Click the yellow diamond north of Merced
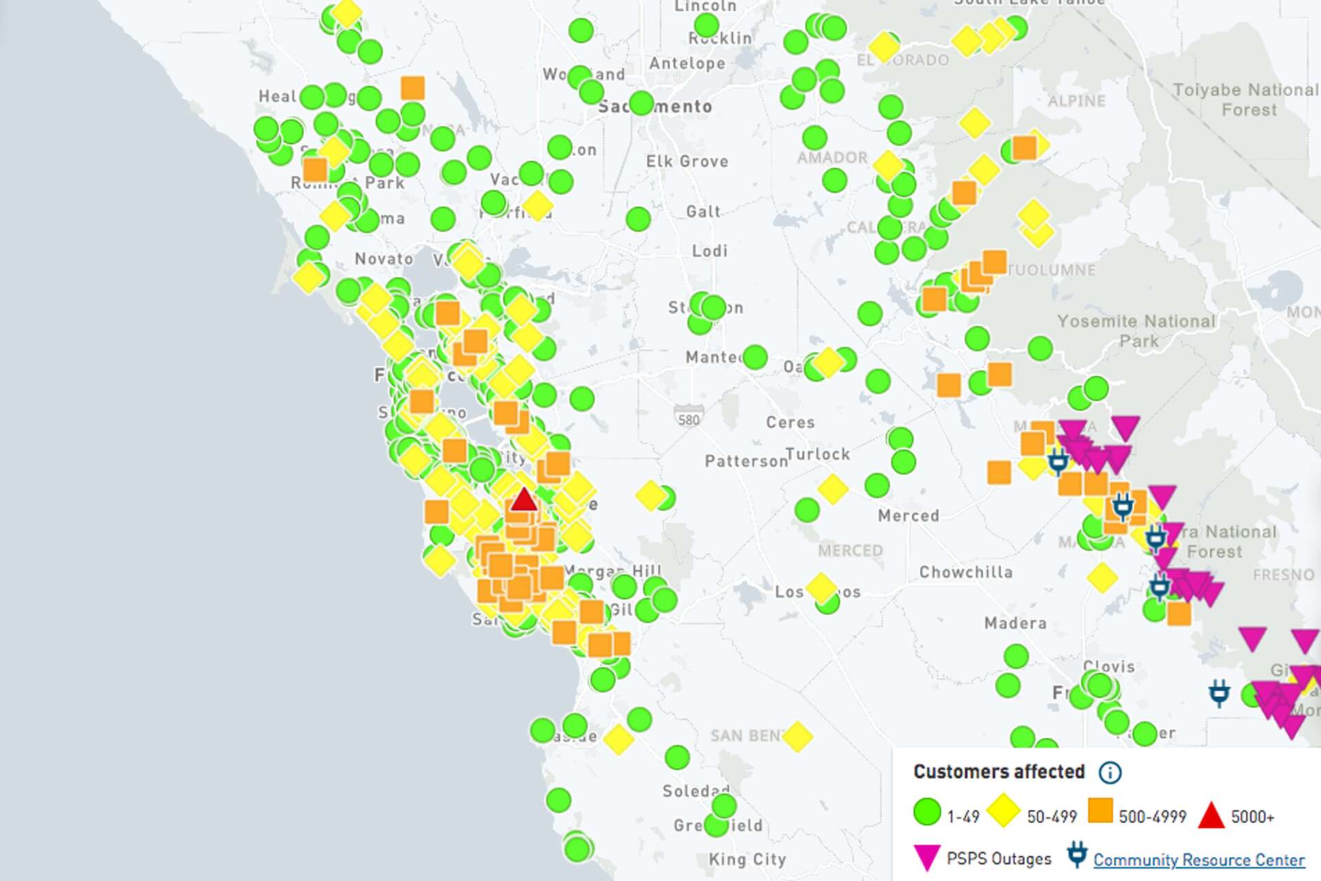This screenshot has width=1321, height=881. coord(833,489)
